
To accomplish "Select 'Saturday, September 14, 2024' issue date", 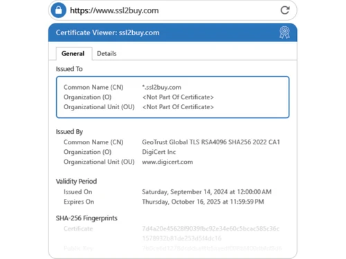I will pos(185,192).
